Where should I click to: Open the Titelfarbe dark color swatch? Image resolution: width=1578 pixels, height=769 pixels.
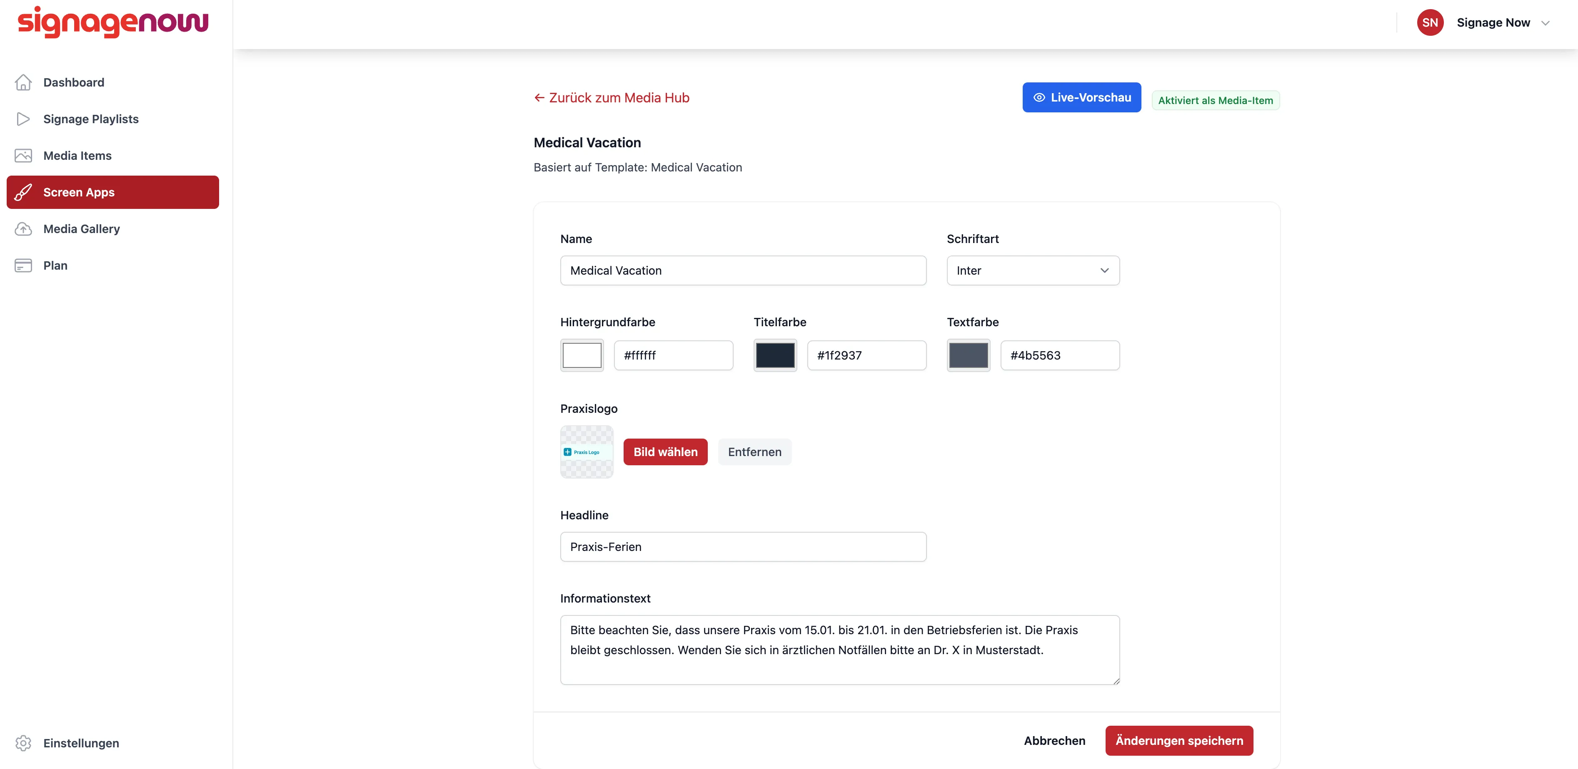pyautogui.click(x=775, y=355)
